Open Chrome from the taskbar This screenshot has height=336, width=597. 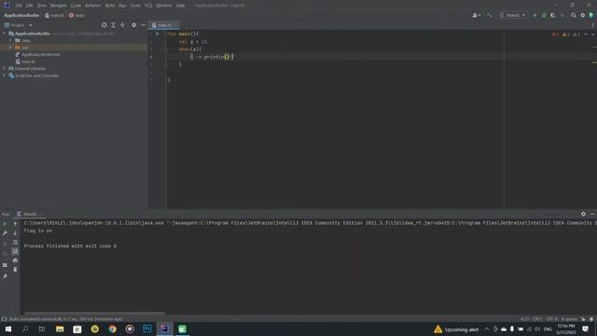[x=112, y=329]
